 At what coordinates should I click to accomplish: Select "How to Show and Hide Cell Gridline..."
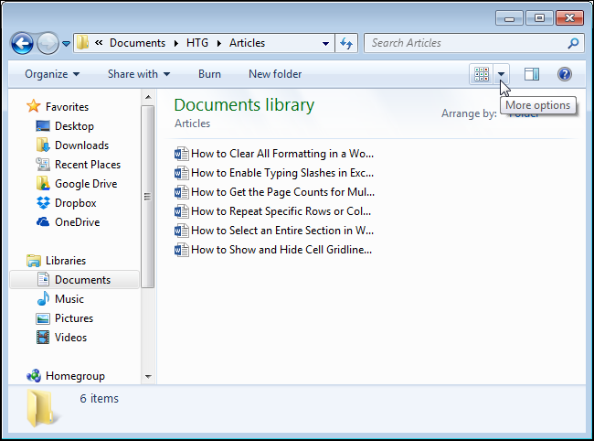[281, 250]
